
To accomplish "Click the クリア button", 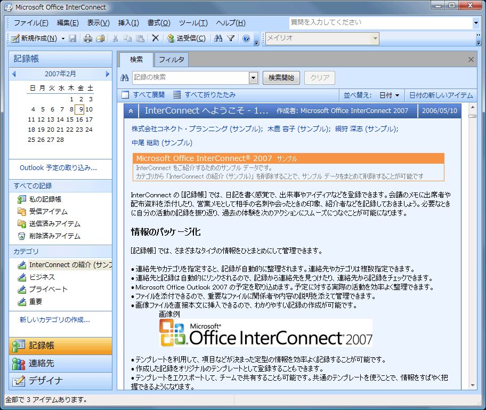I will tap(320, 77).
